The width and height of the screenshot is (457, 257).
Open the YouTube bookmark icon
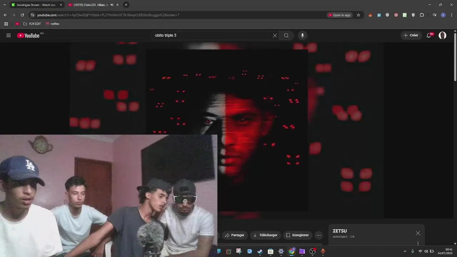pos(17,24)
